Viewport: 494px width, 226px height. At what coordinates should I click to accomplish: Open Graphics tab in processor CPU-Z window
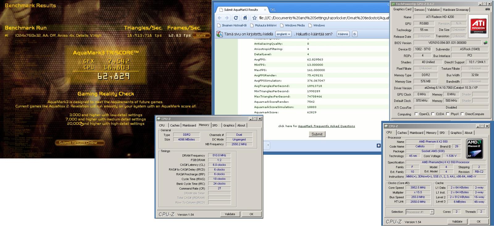pyautogui.click(x=456, y=133)
